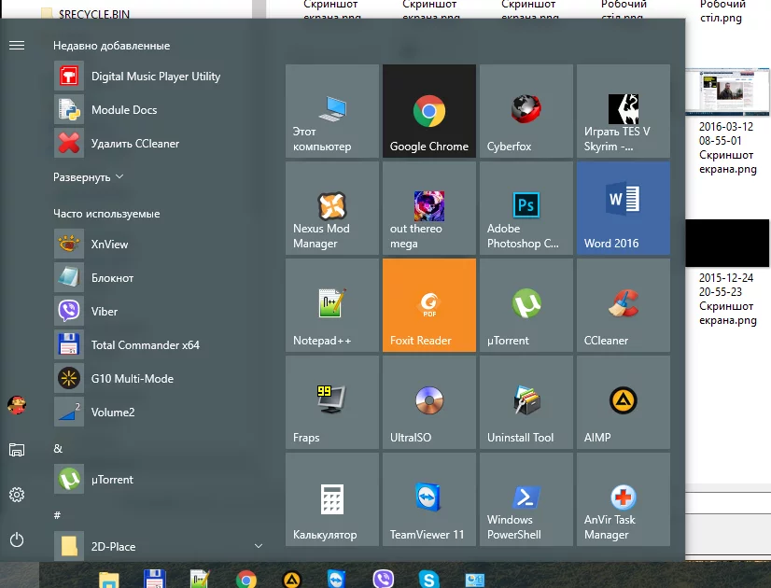Launch the Fraps tile
The image size is (771, 588).
[332, 402]
